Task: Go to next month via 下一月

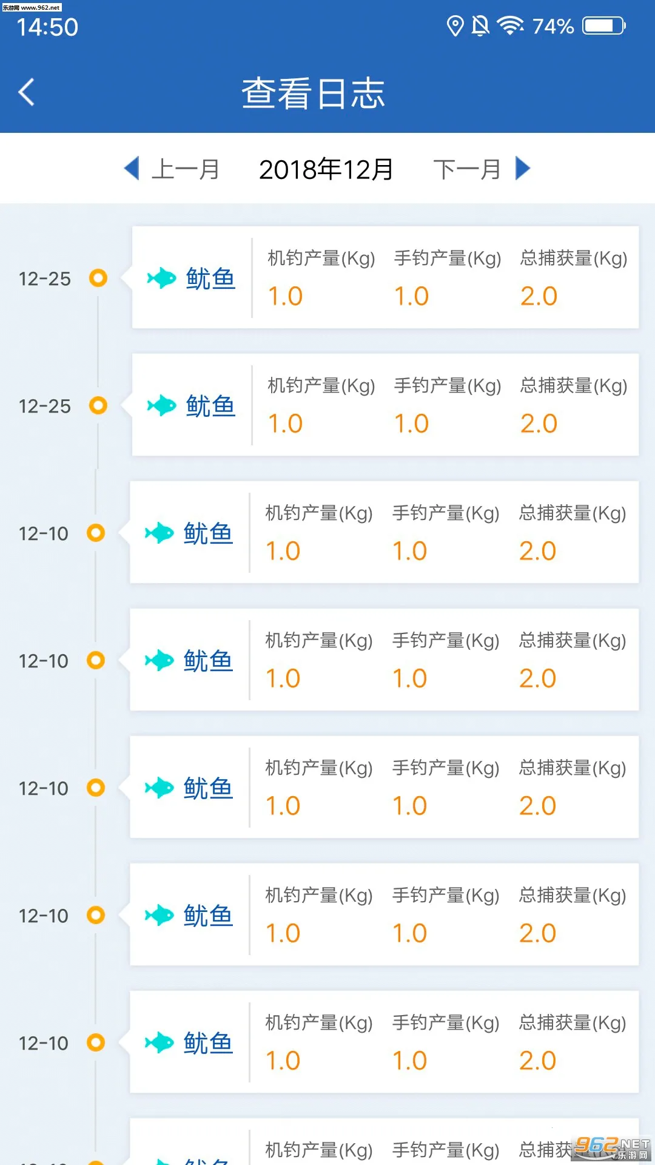Action: 467,169
